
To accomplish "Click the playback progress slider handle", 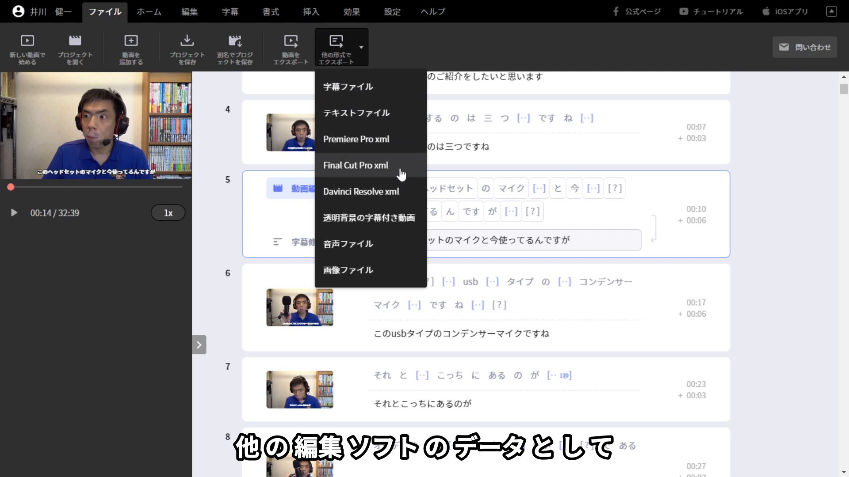I will 11,187.
